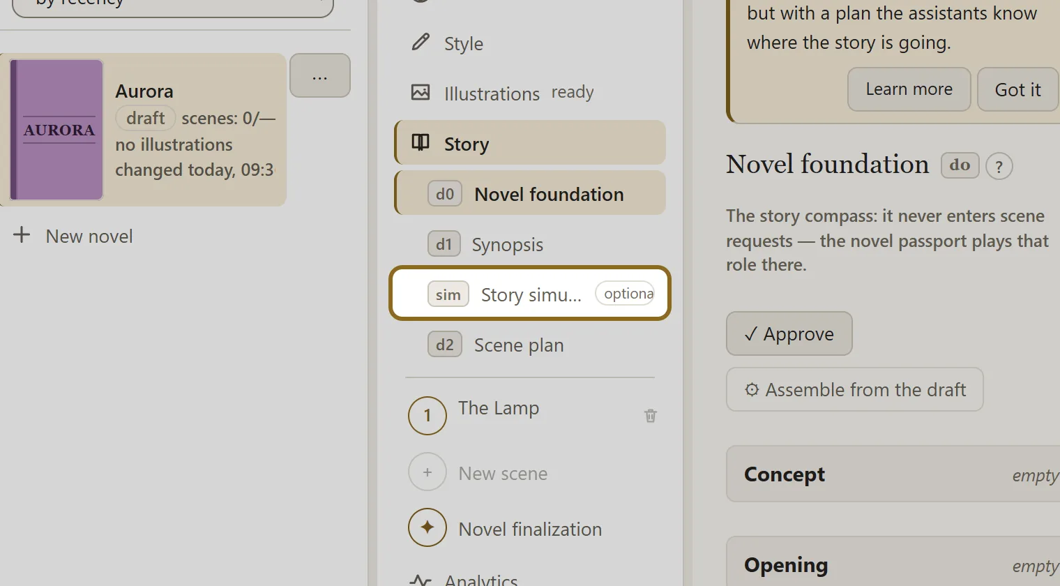Open The Lamp scene
Image resolution: width=1060 pixels, height=586 pixels.
(499, 407)
